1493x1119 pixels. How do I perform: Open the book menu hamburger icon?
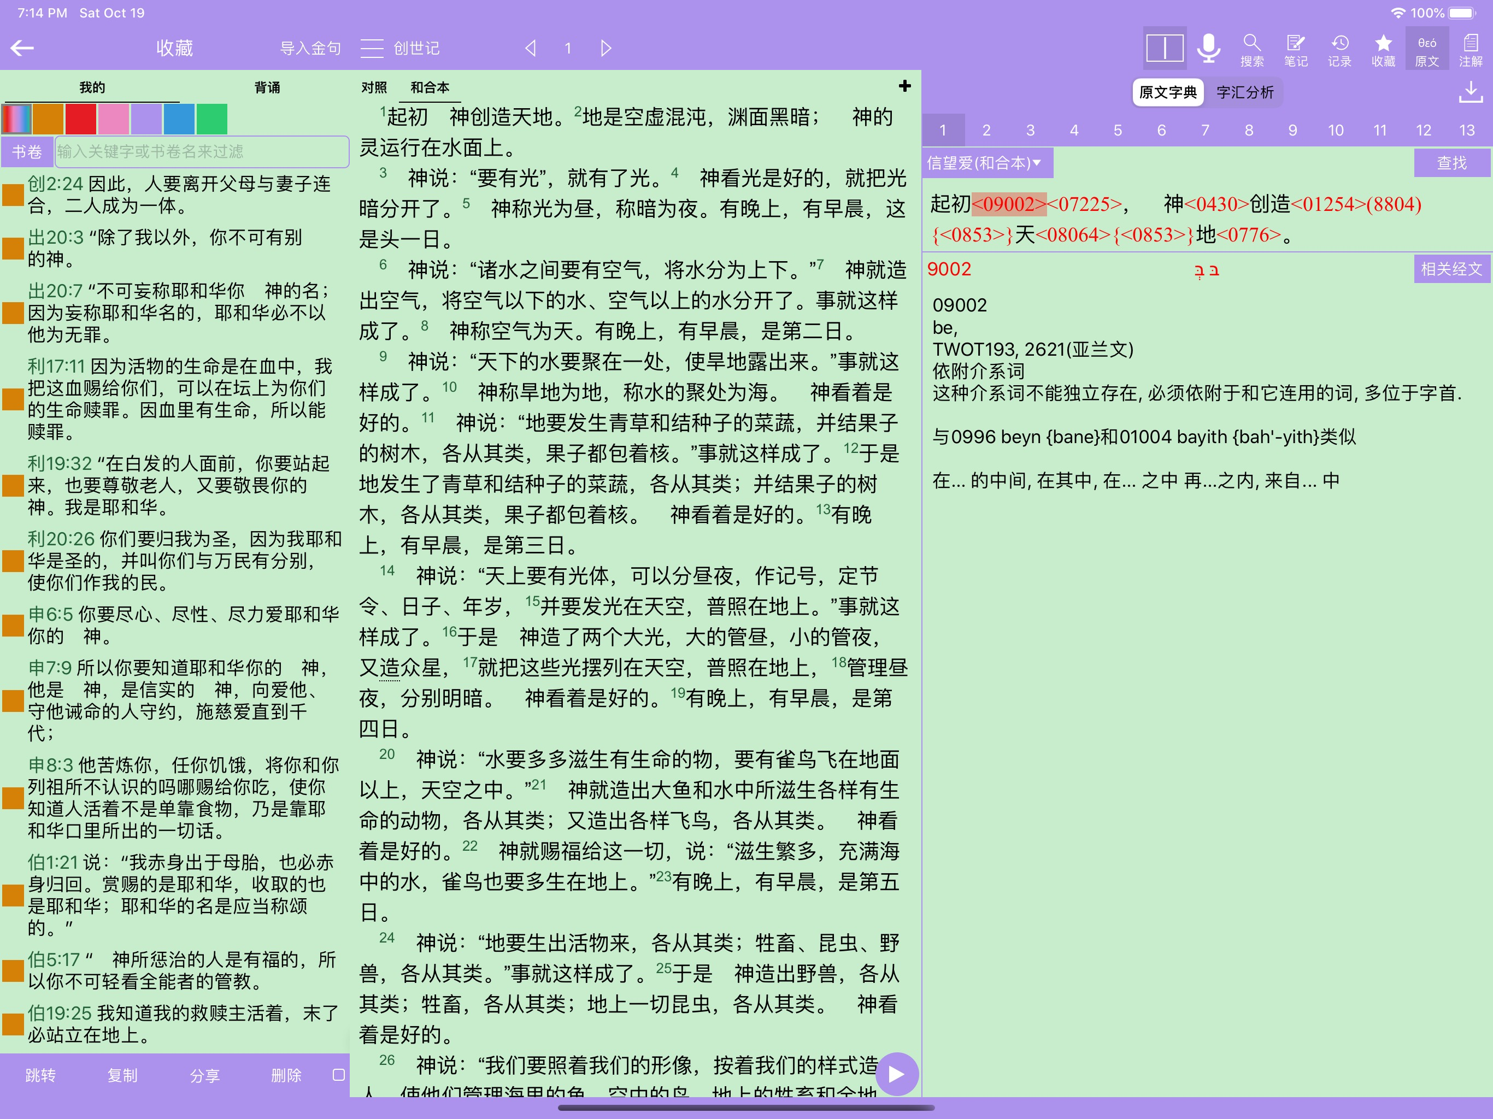(x=371, y=48)
